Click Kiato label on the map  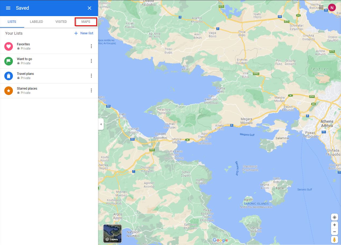(122, 116)
